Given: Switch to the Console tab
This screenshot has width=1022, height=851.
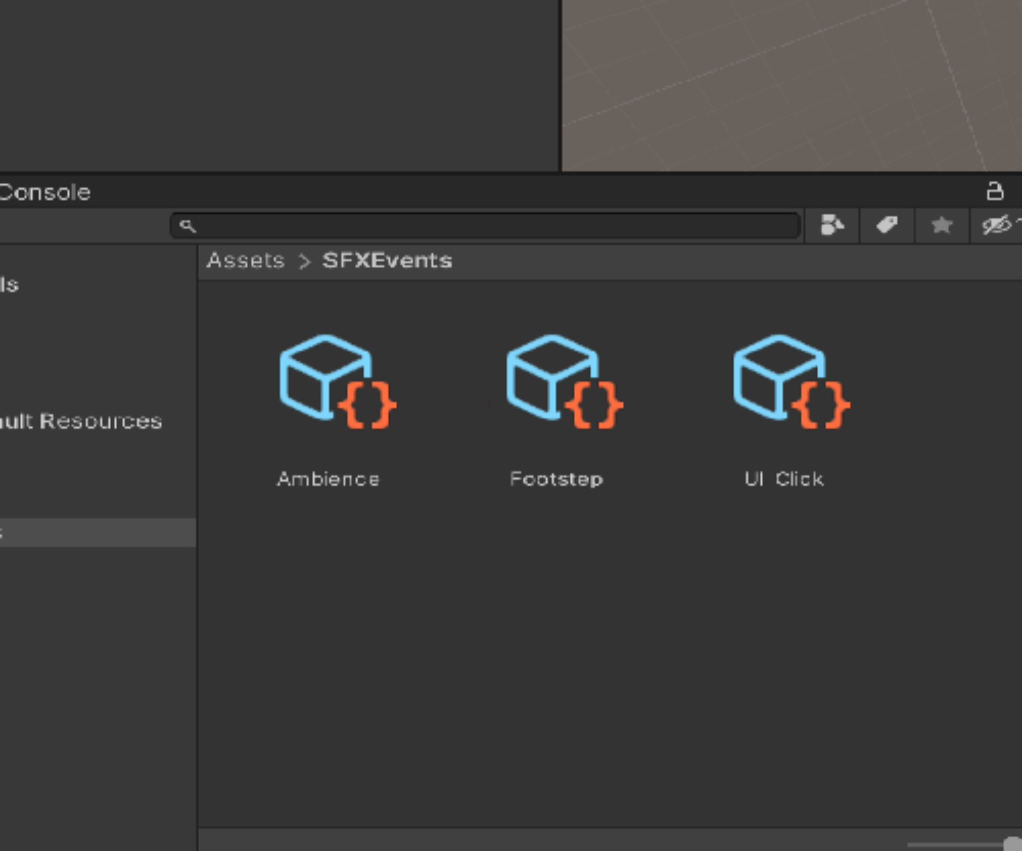Looking at the screenshot, I should pos(45,193).
